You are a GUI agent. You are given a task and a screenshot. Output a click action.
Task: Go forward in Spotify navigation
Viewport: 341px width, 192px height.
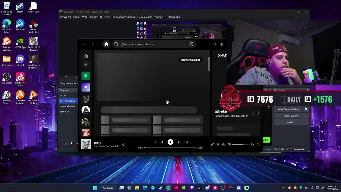(99, 44)
